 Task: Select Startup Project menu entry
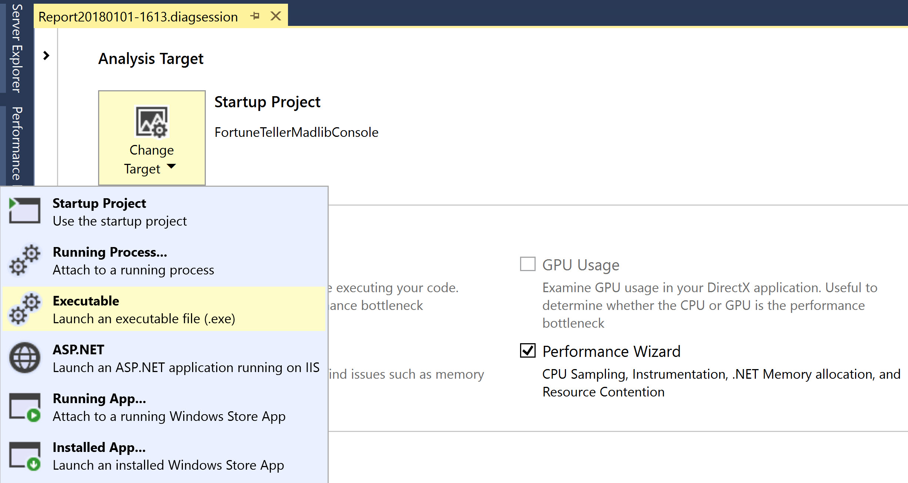coord(164,212)
